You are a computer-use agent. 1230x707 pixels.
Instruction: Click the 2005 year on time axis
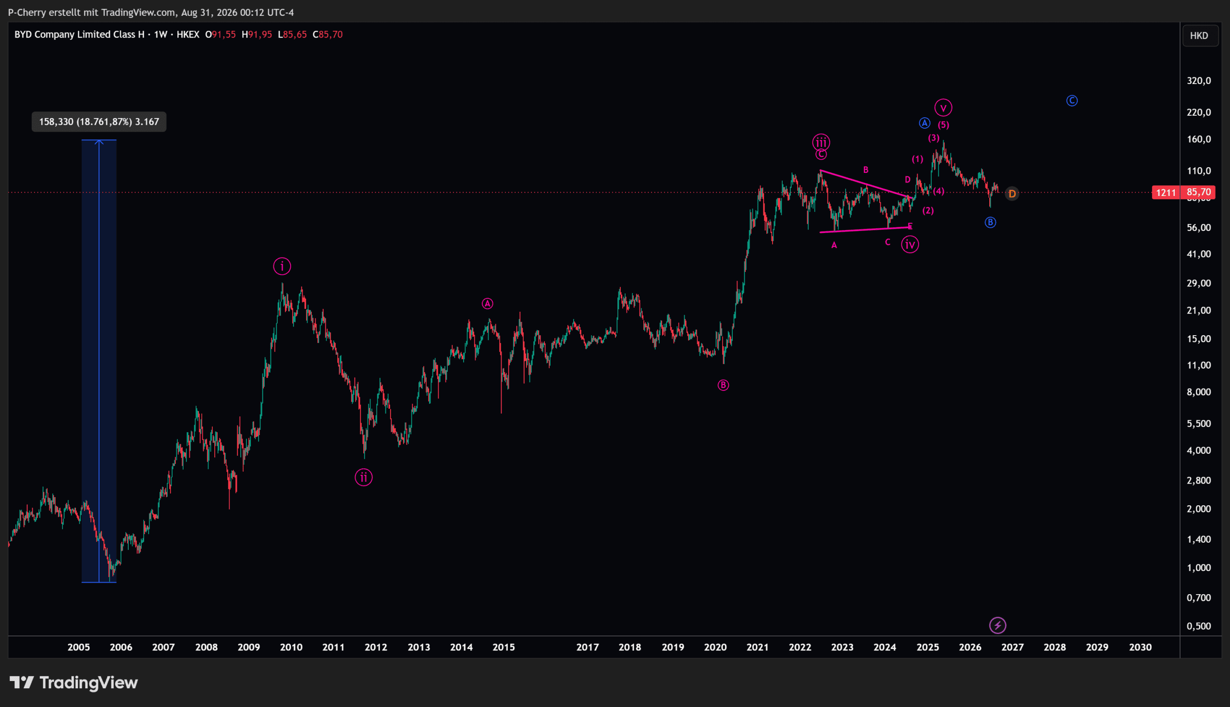click(x=79, y=647)
